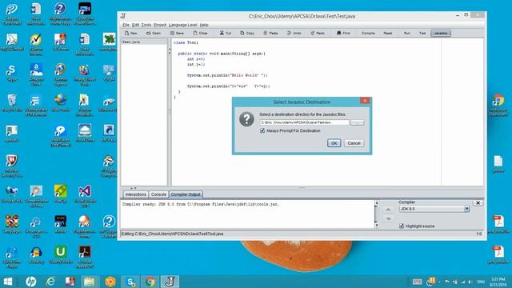Click the Close document toolbar button in DrJava
This screenshot has width=512, height=288.
pyautogui.click(x=200, y=33)
